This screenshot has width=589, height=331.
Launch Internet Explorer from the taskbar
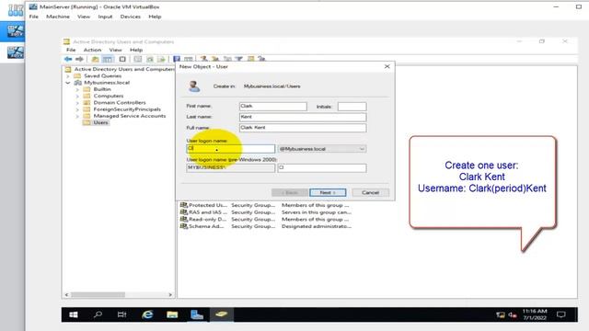pos(147,314)
